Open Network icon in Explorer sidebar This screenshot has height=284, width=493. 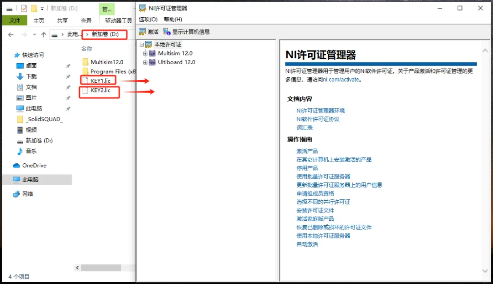(x=16, y=194)
